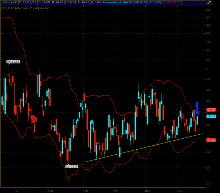Click the Jul label on the time axis
The width and height of the screenshot is (220, 193).
click(x=15, y=191)
